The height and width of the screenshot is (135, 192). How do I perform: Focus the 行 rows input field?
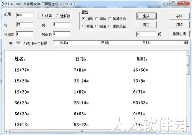tap(25, 25)
